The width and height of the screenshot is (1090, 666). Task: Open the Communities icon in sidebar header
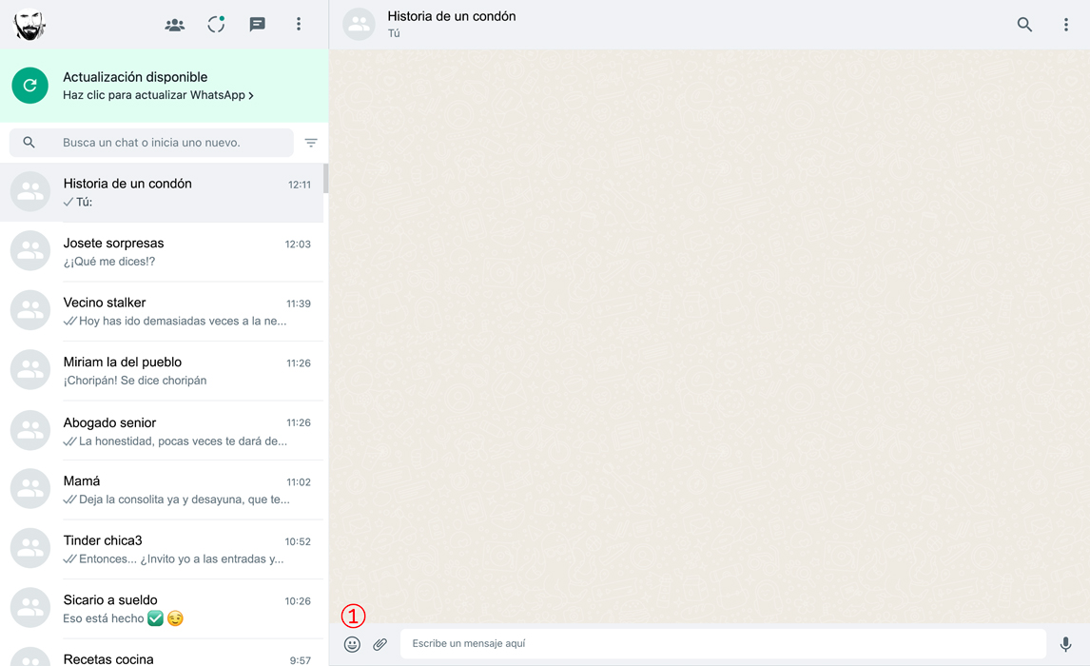pos(175,25)
